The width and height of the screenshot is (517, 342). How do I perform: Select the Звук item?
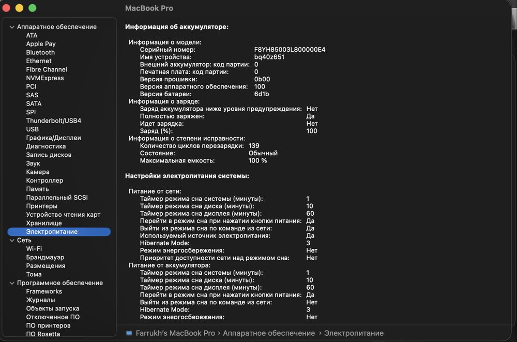33,163
